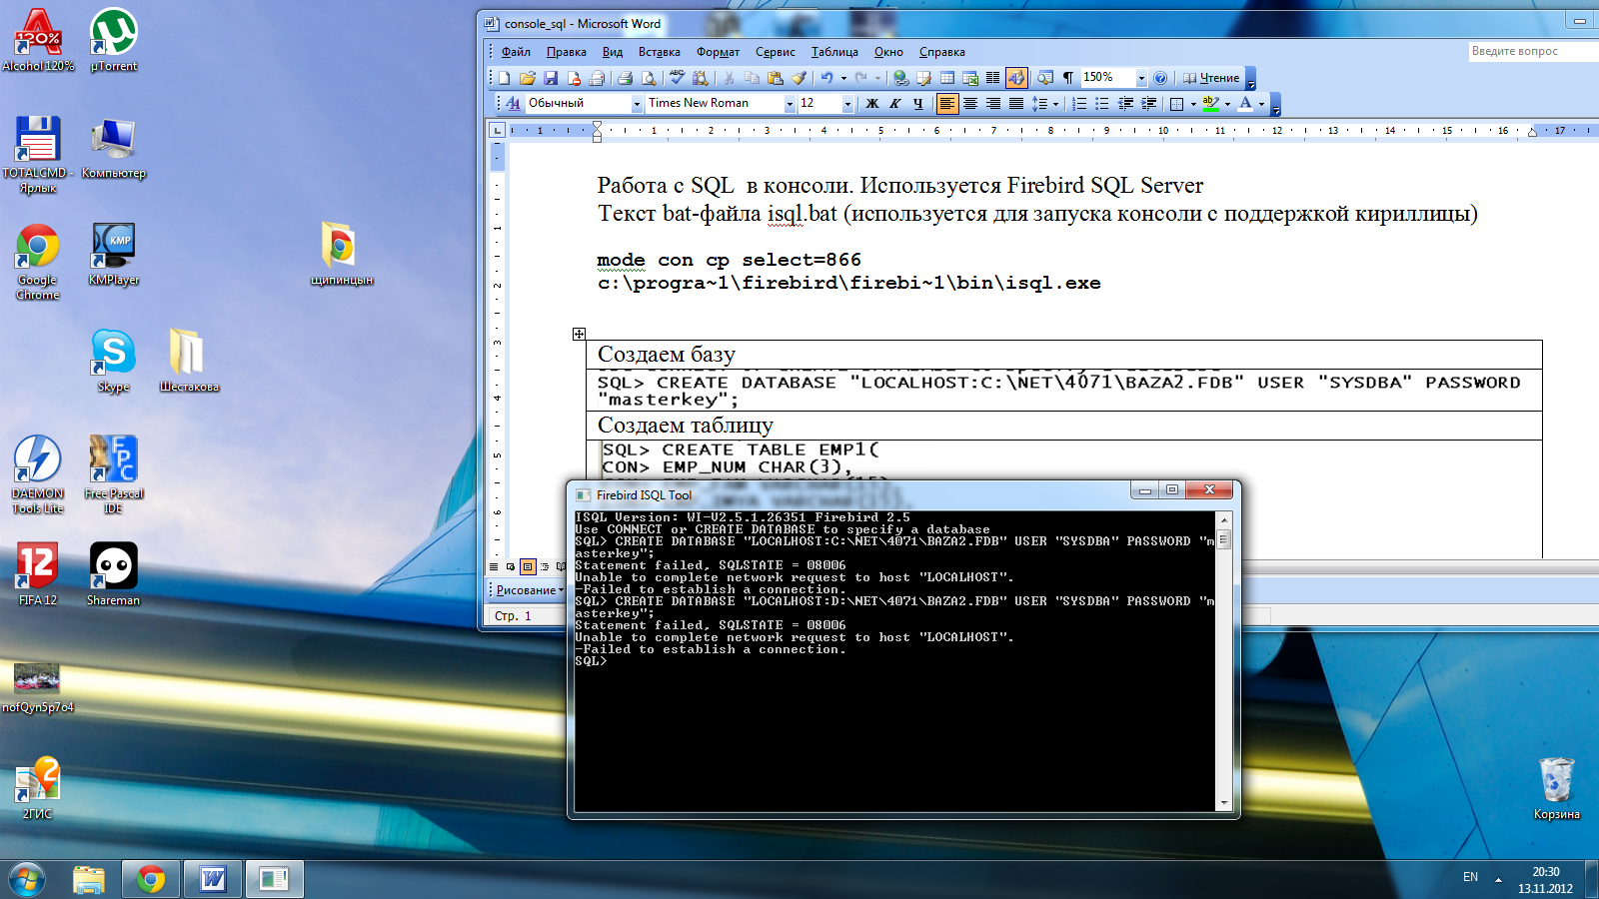Set paragraph alignment to left

click(x=947, y=103)
